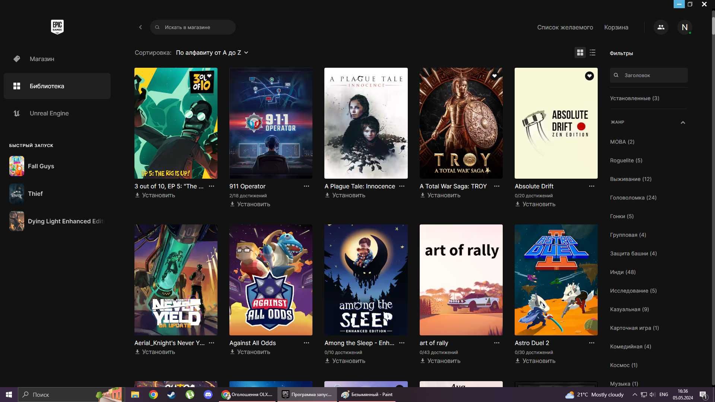Quick launch Thief

click(57, 194)
